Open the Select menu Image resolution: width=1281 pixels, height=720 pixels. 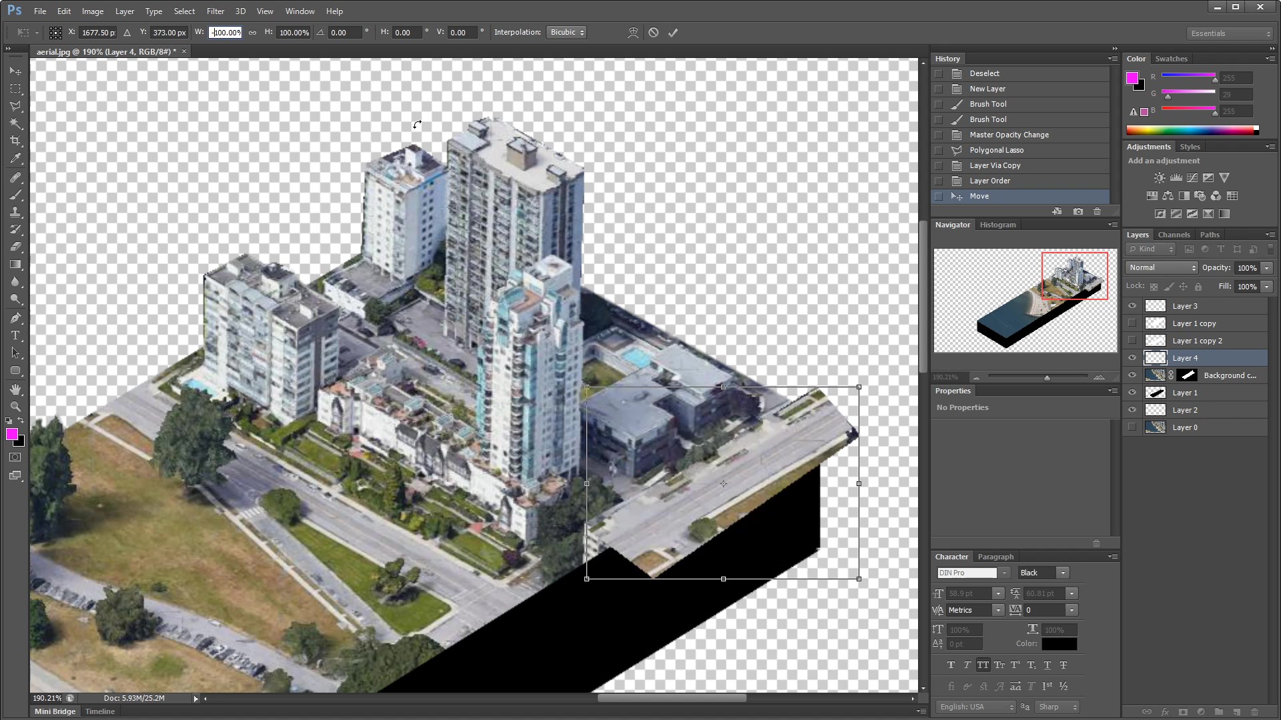tap(184, 11)
